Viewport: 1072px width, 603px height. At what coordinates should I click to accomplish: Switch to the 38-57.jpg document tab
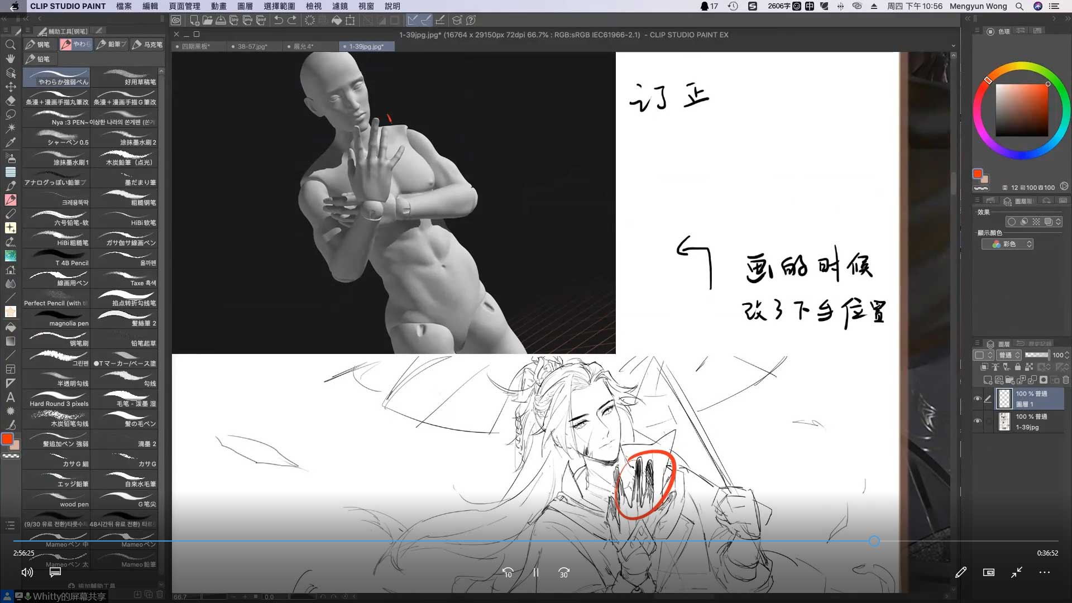(252, 46)
